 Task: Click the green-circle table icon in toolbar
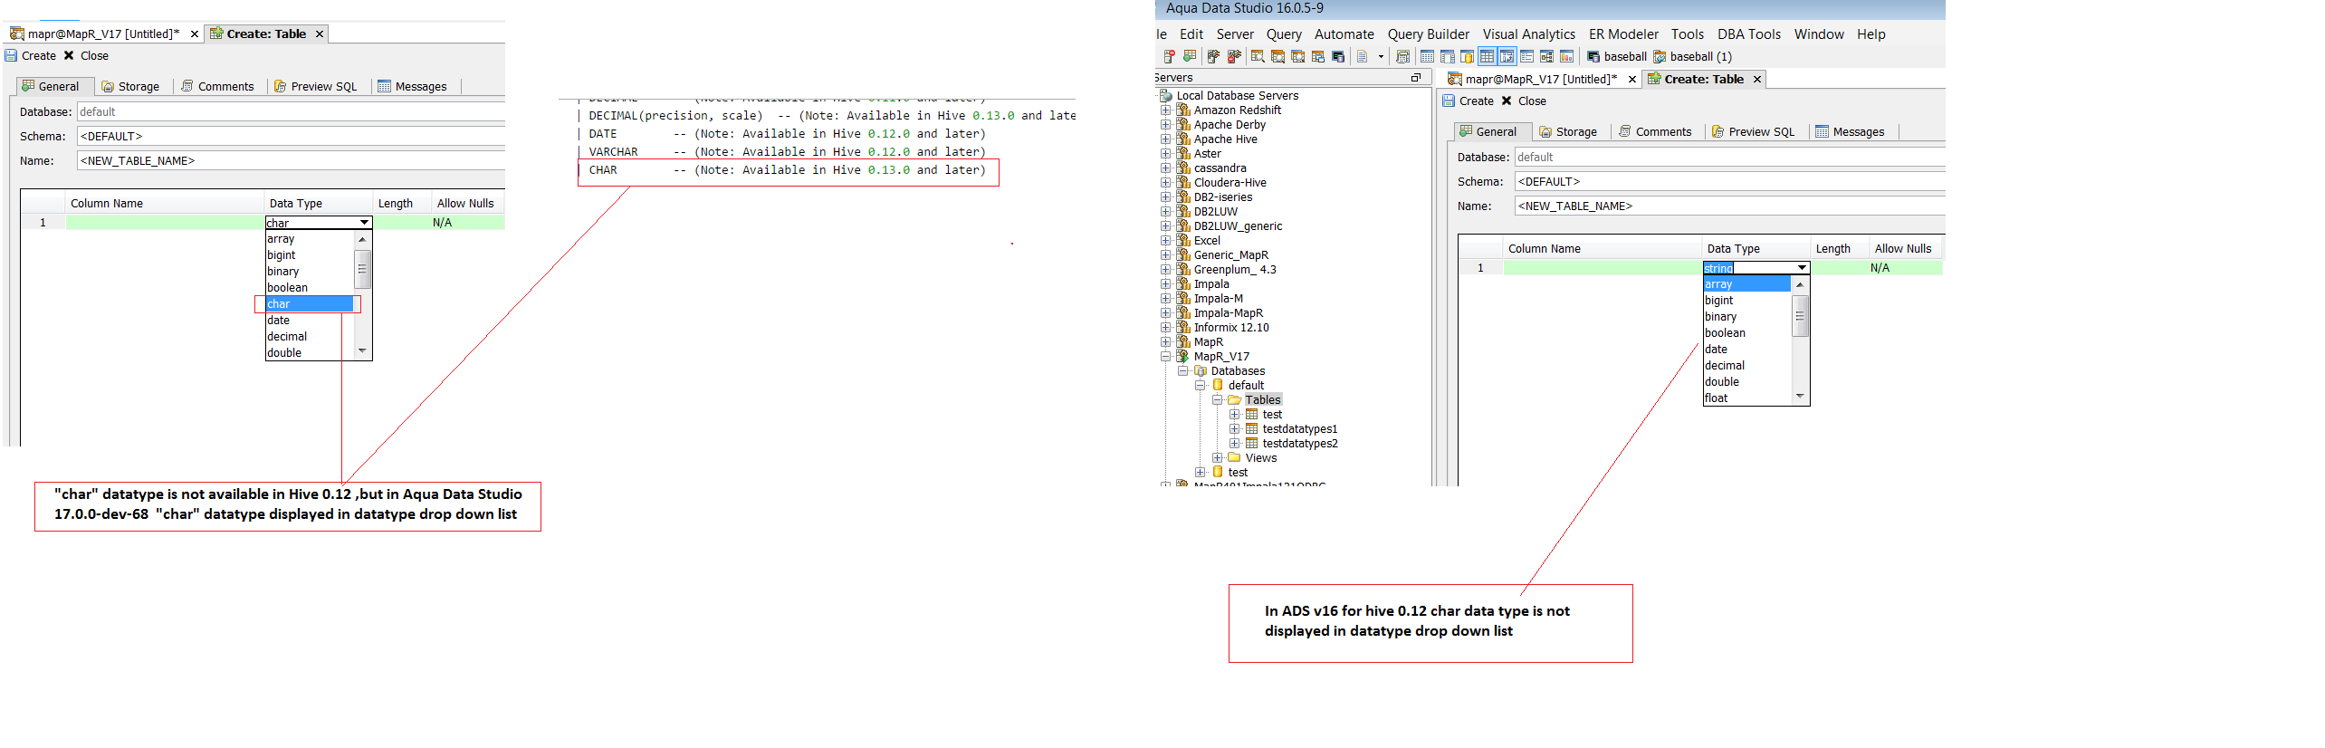pyautogui.click(x=1190, y=56)
